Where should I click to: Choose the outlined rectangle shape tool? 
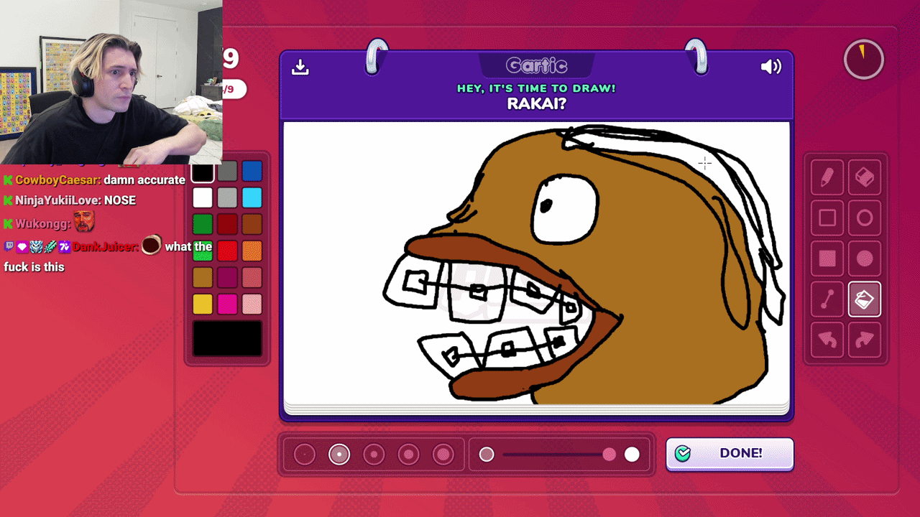pyautogui.click(x=827, y=218)
